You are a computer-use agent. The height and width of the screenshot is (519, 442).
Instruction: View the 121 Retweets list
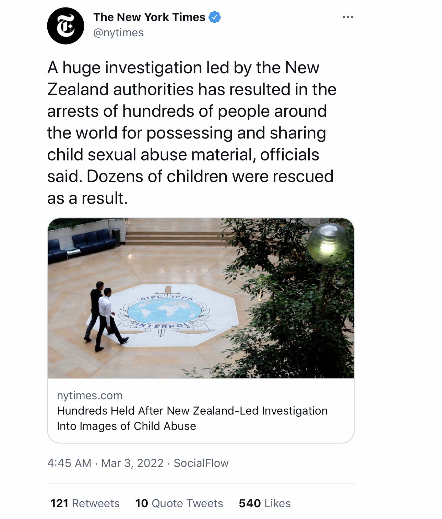coord(85,503)
